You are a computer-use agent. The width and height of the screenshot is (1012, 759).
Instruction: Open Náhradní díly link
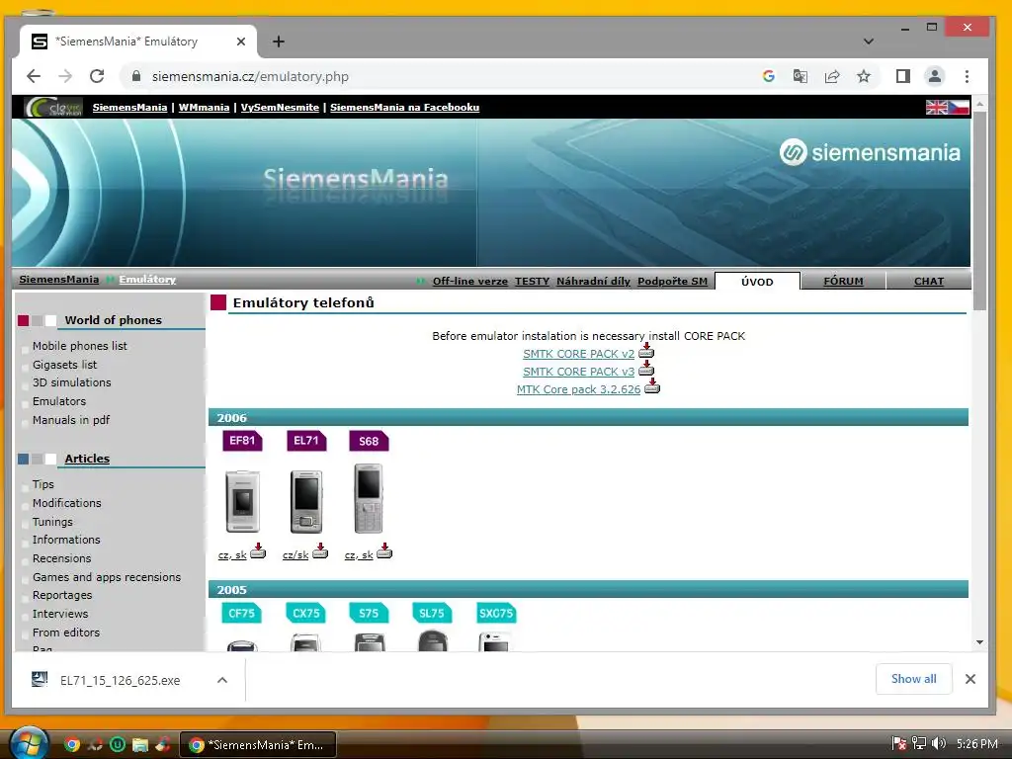[593, 282]
